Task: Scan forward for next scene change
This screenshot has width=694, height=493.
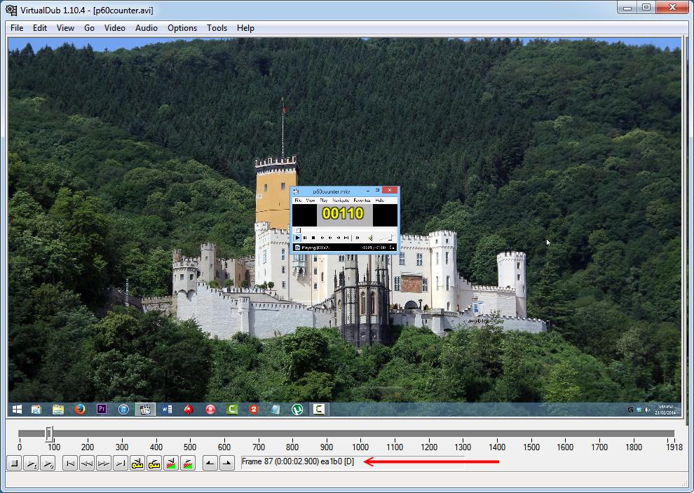Action: (188, 464)
